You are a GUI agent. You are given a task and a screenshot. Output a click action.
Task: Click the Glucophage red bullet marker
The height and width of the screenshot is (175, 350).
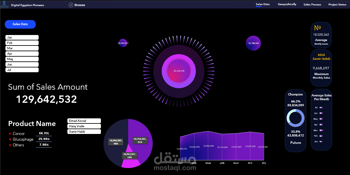[x=10, y=139]
